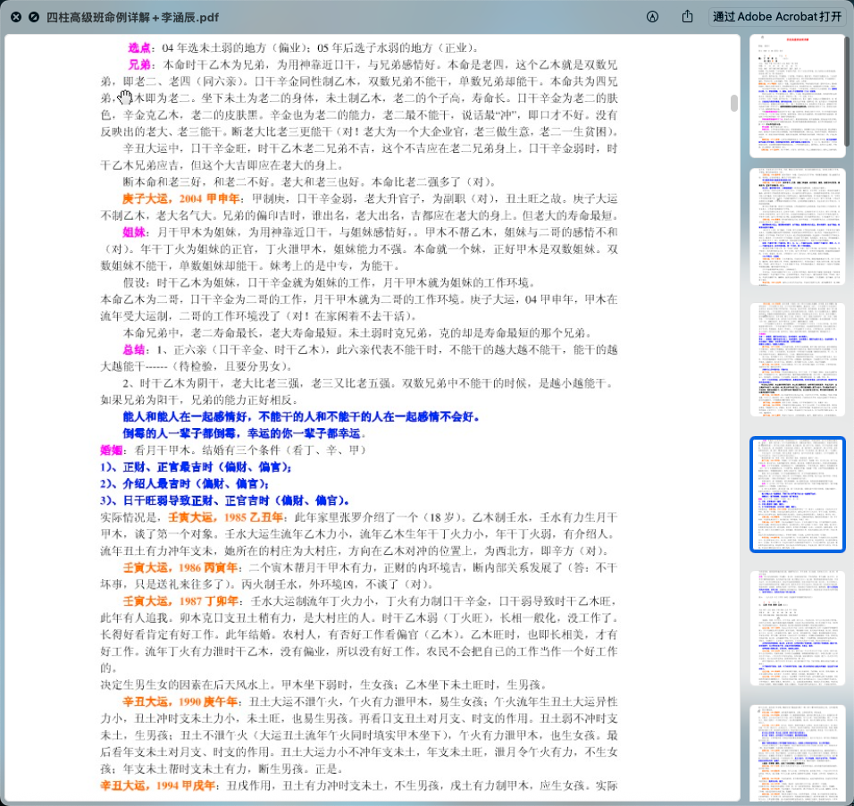Image resolution: width=854 pixels, height=806 pixels.
Task: Close the Quick Look preview window
Action: (x=16, y=17)
